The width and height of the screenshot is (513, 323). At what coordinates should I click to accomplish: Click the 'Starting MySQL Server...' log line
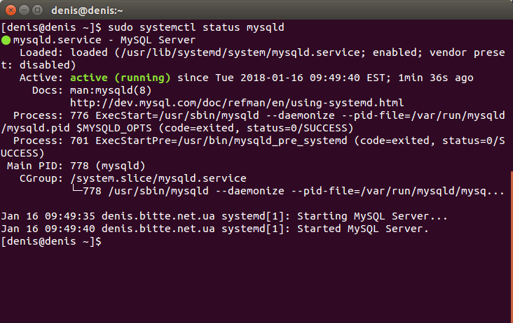[224, 216]
